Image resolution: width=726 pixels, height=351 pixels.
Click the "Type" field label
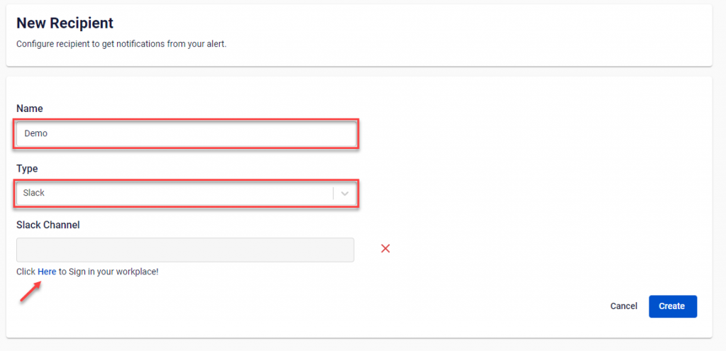click(x=27, y=169)
